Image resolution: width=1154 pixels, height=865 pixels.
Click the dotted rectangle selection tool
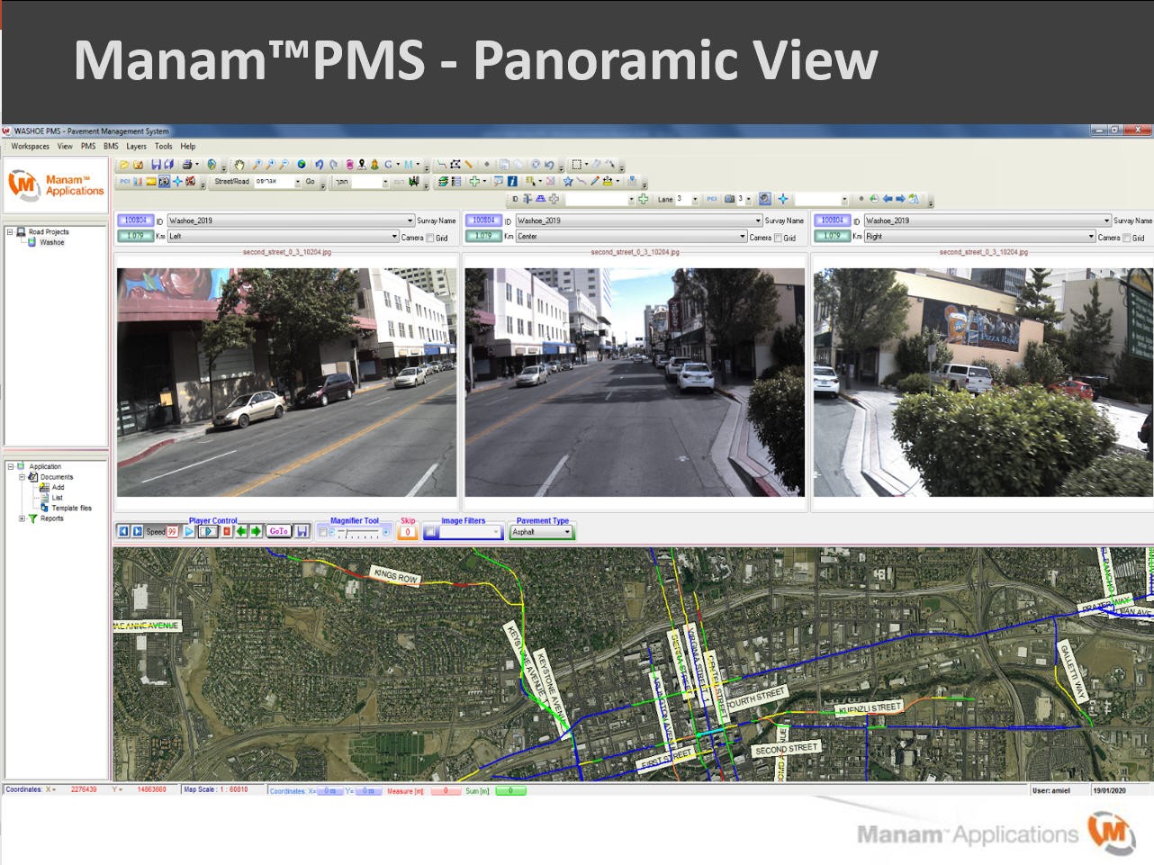click(577, 165)
